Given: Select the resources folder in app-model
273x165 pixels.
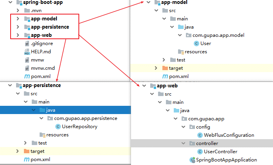Looking at the screenshot, I should 195,52.
